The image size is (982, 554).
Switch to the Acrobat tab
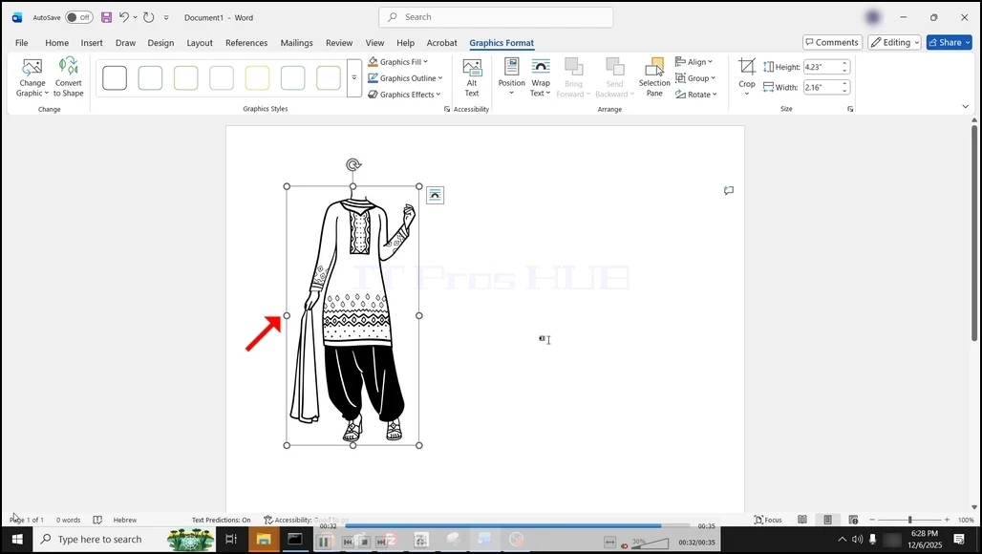(x=441, y=43)
